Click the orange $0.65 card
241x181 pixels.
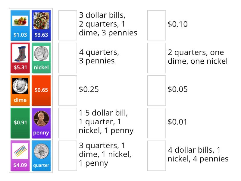click(41, 91)
